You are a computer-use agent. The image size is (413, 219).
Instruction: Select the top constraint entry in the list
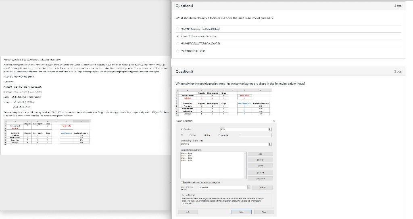pyautogui.click(x=186, y=153)
